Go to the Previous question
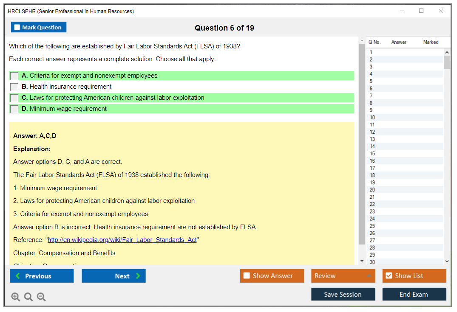Image resolution: width=457 pixels, height=312 pixels. pyautogui.click(x=42, y=276)
